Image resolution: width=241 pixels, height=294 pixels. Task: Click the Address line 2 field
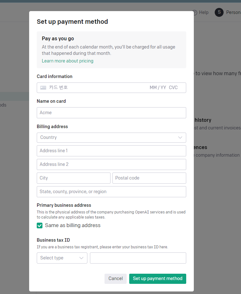111,164
